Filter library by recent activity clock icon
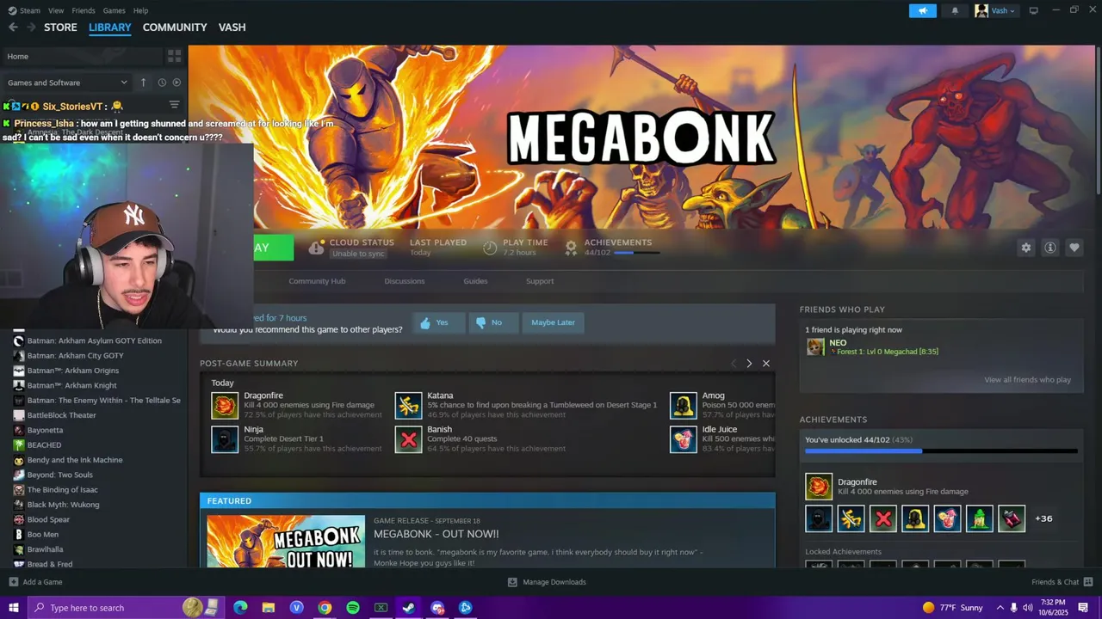 [162, 83]
